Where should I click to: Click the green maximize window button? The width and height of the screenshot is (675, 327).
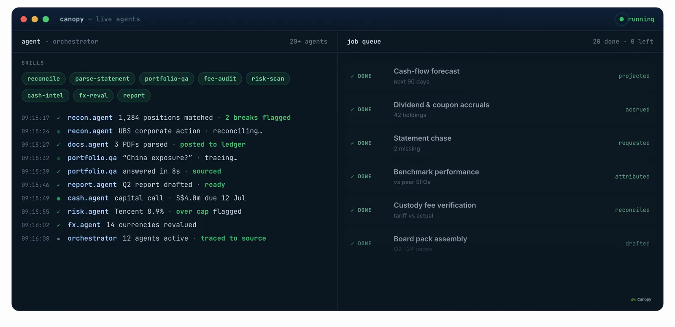click(46, 19)
